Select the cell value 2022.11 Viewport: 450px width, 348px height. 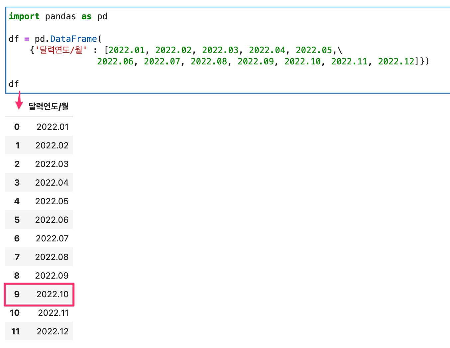53,313
